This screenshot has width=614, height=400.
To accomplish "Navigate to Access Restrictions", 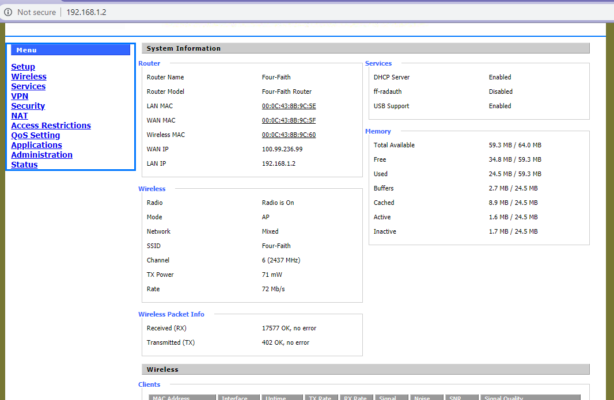I will tap(51, 125).
